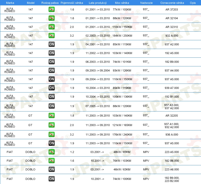This screenshot has width=201, height=184.
Task: Click the Model column header
Action: pyautogui.click(x=31, y=3)
